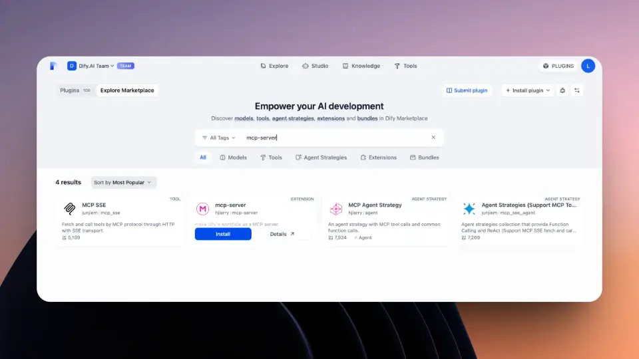Click the Agent Strategies blue star icon
639x359 pixels.
tap(469, 209)
